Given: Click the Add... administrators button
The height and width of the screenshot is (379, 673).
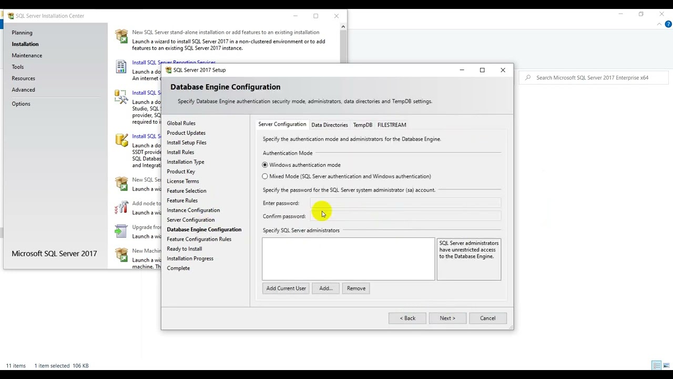Looking at the screenshot, I should (326, 288).
